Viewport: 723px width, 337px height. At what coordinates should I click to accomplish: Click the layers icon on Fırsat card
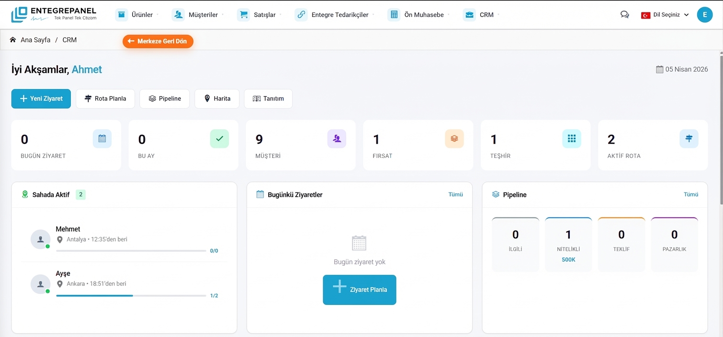tap(454, 138)
